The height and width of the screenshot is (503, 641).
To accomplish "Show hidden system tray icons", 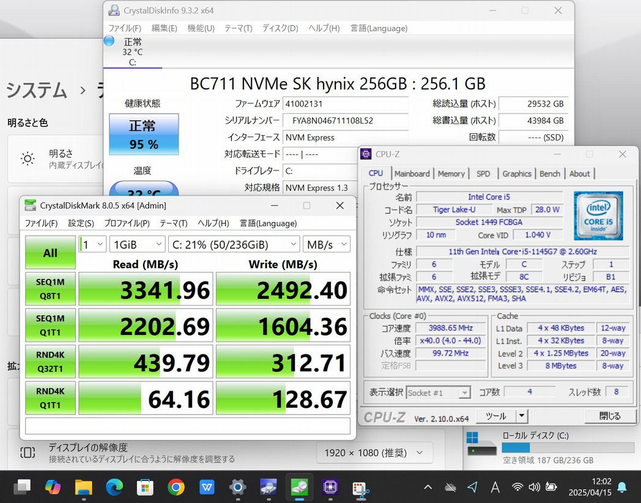I will [x=428, y=487].
